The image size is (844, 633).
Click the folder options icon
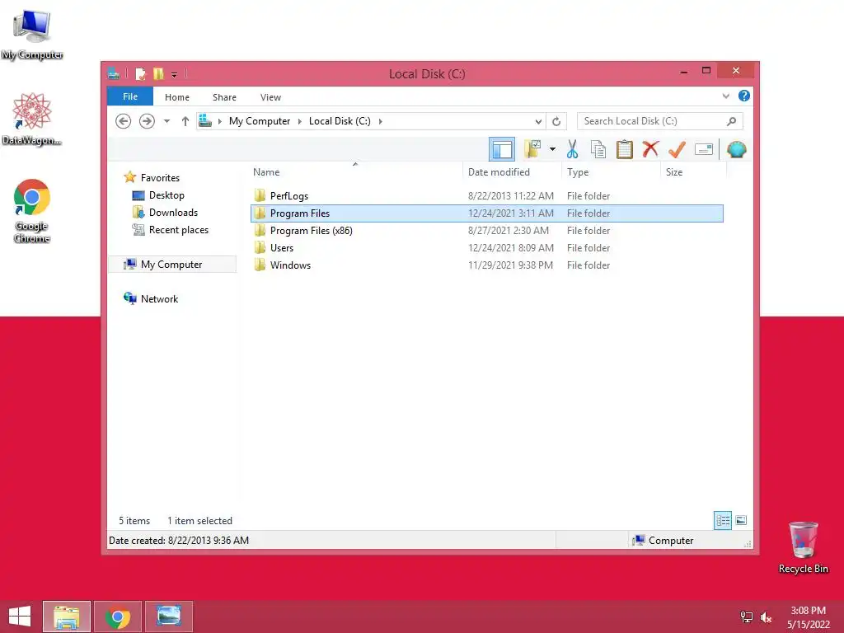click(533, 149)
